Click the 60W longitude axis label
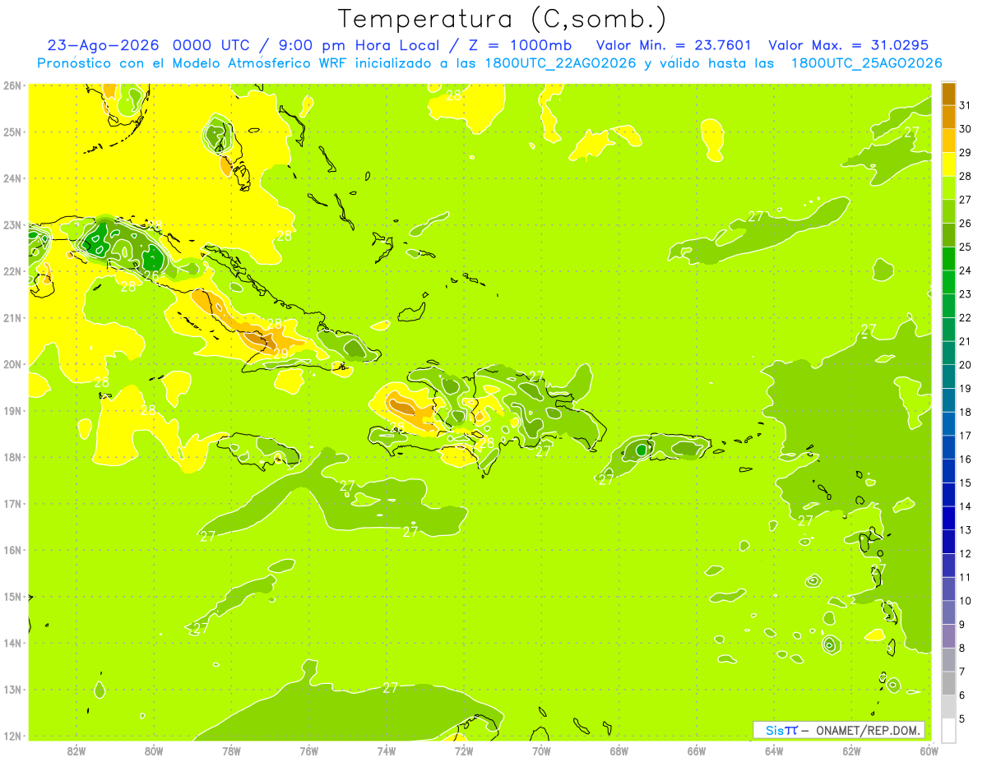Viewport: 987px width, 762px height. tap(929, 750)
